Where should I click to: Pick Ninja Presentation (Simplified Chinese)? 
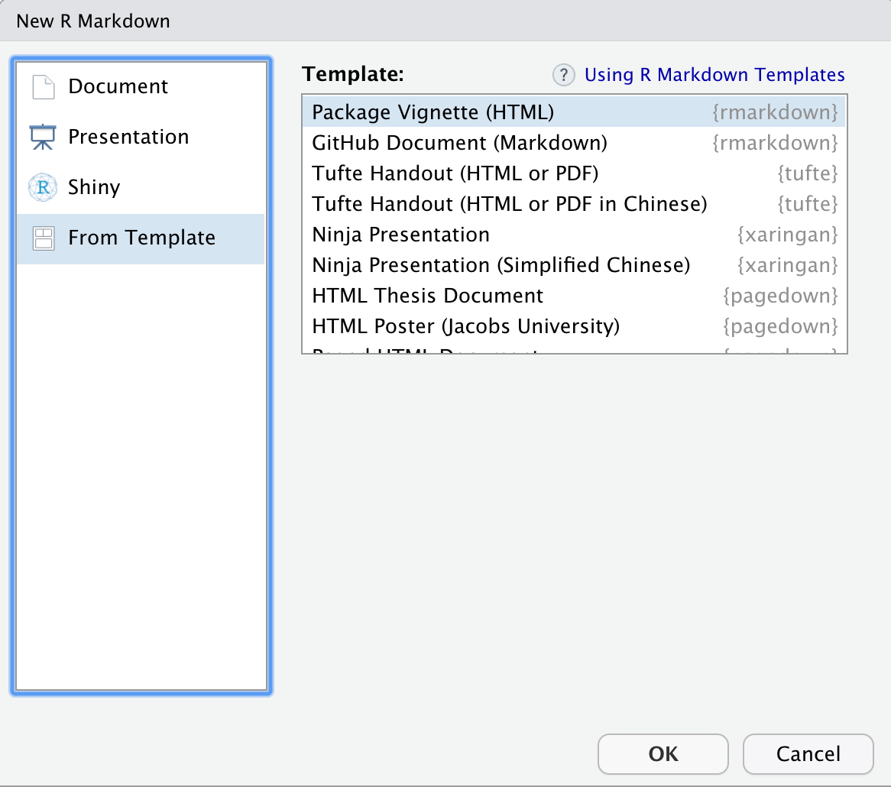575,265
